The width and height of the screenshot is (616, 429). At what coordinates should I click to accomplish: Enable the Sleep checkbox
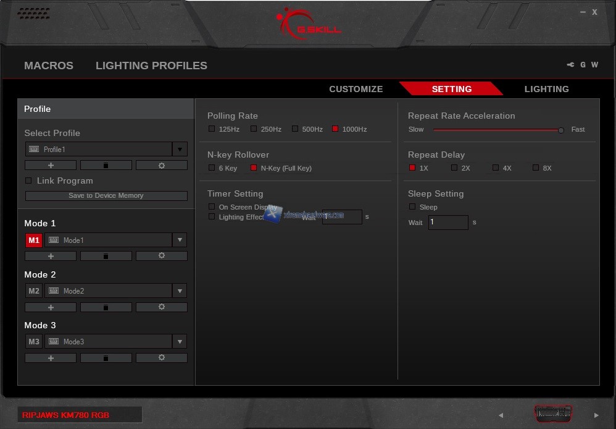pyautogui.click(x=412, y=206)
